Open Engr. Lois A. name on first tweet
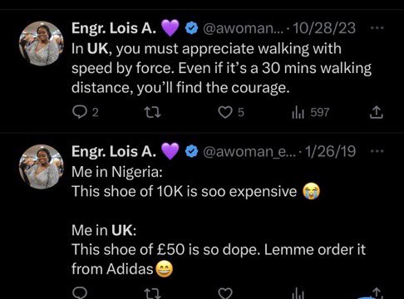This screenshot has width=404, height=299. pos(114,28)
